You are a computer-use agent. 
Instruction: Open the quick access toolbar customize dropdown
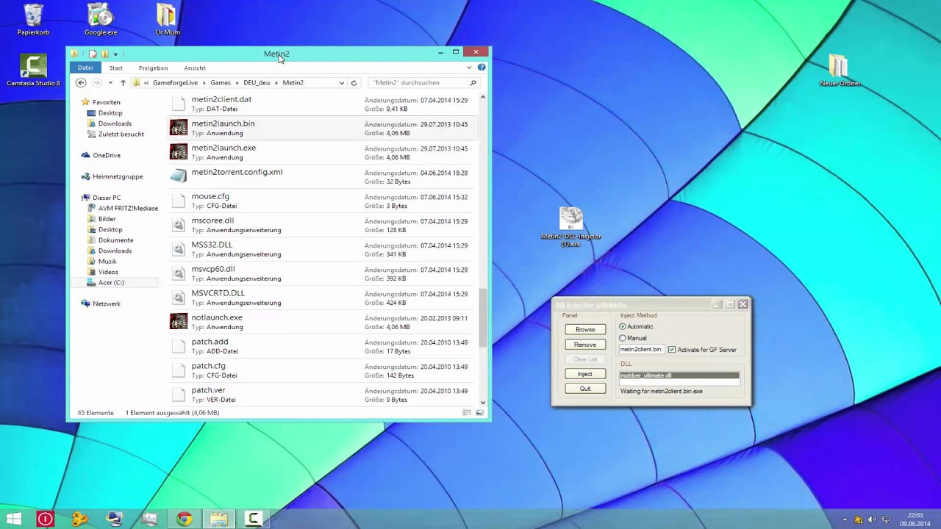click(115, 54)
